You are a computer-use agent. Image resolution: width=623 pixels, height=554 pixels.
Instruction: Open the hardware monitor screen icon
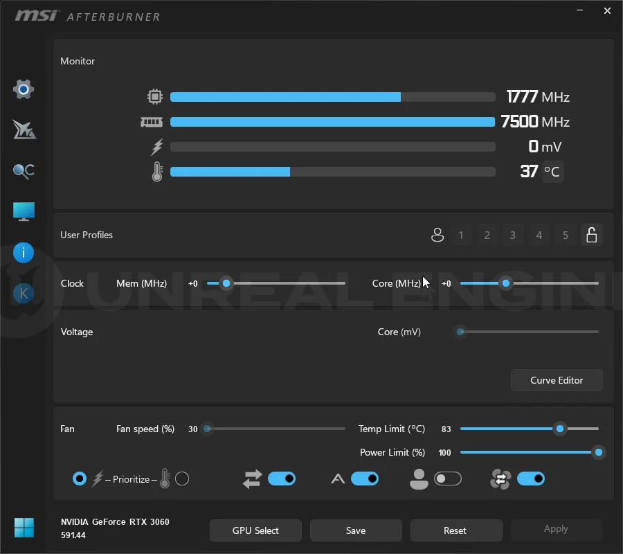pos(24,211)
